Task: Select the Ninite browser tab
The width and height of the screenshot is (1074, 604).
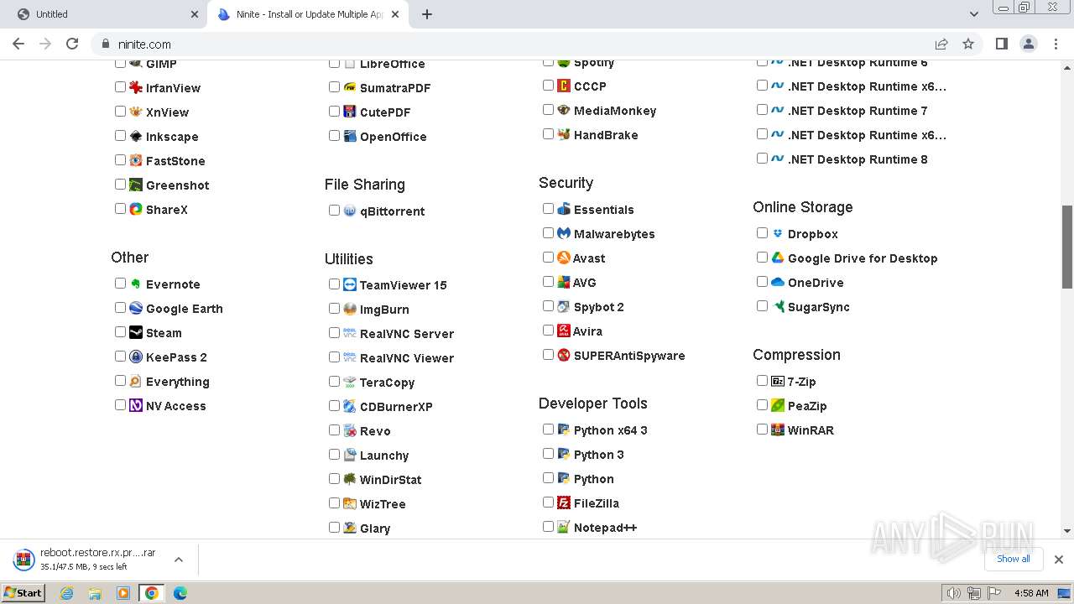Action: (x=309, y=14)
